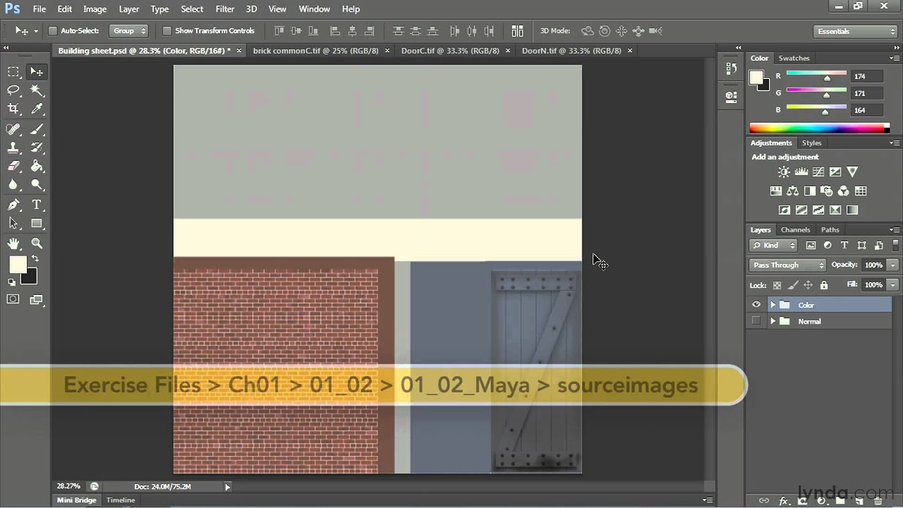Open the Pass Through blend mode dropdown
The height and width of the screenshot is (508, 903).
tap(787, 265)
